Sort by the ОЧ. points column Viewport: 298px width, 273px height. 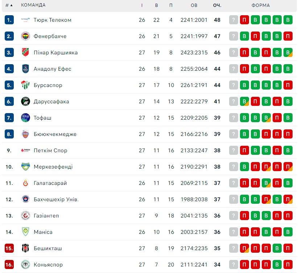(217, 5)
